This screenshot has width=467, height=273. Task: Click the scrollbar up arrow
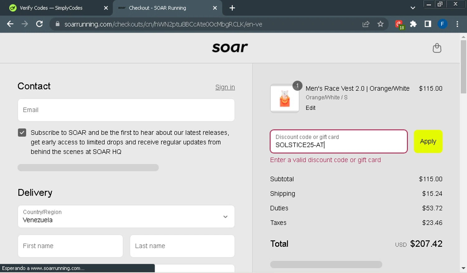click(x=463, y=37)
